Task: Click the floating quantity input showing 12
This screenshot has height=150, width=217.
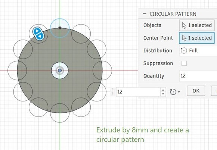Action: 138,92
